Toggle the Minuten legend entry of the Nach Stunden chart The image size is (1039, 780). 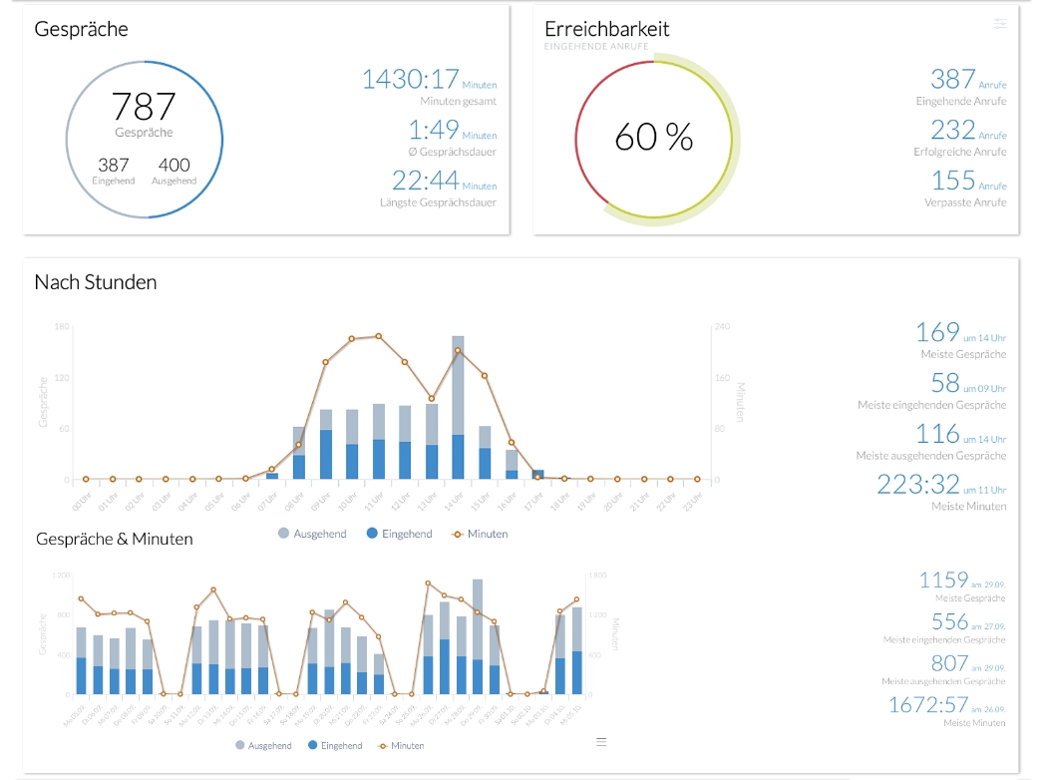tap(480, 534)
